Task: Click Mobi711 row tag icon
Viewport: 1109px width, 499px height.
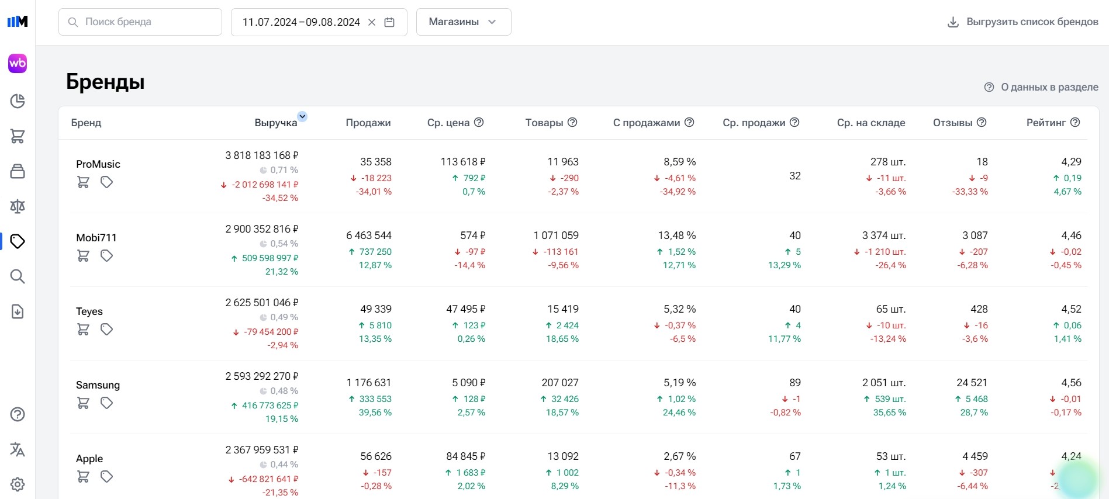Action: [106, 256]
